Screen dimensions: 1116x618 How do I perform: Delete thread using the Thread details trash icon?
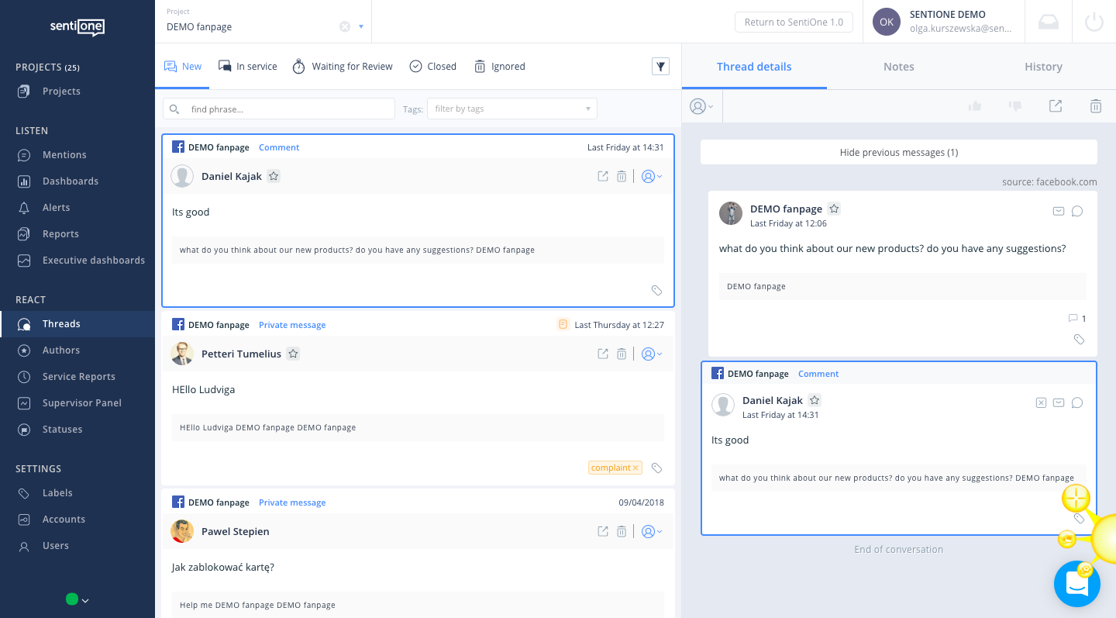[x=1096, y=106]
